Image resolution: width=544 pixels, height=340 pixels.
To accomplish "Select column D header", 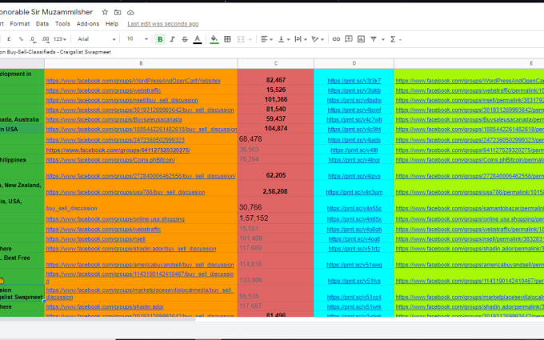I will (x=354, y=63).
